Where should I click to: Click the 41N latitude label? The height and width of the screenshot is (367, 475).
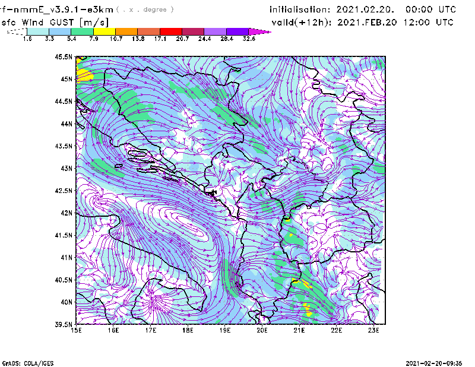pyautogui.click(x=66, y=257)
